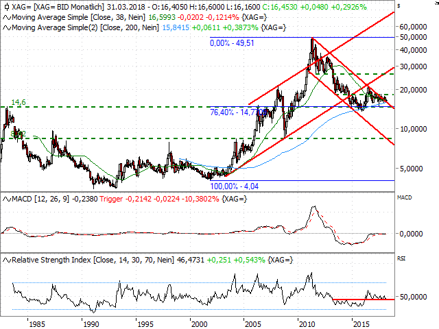
Task: Click the Relative Strength Index legend text
Action: (x=93, y=260)
